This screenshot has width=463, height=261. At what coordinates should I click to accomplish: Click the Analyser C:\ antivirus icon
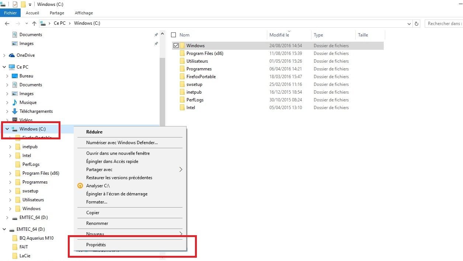[x=80, y=186]
